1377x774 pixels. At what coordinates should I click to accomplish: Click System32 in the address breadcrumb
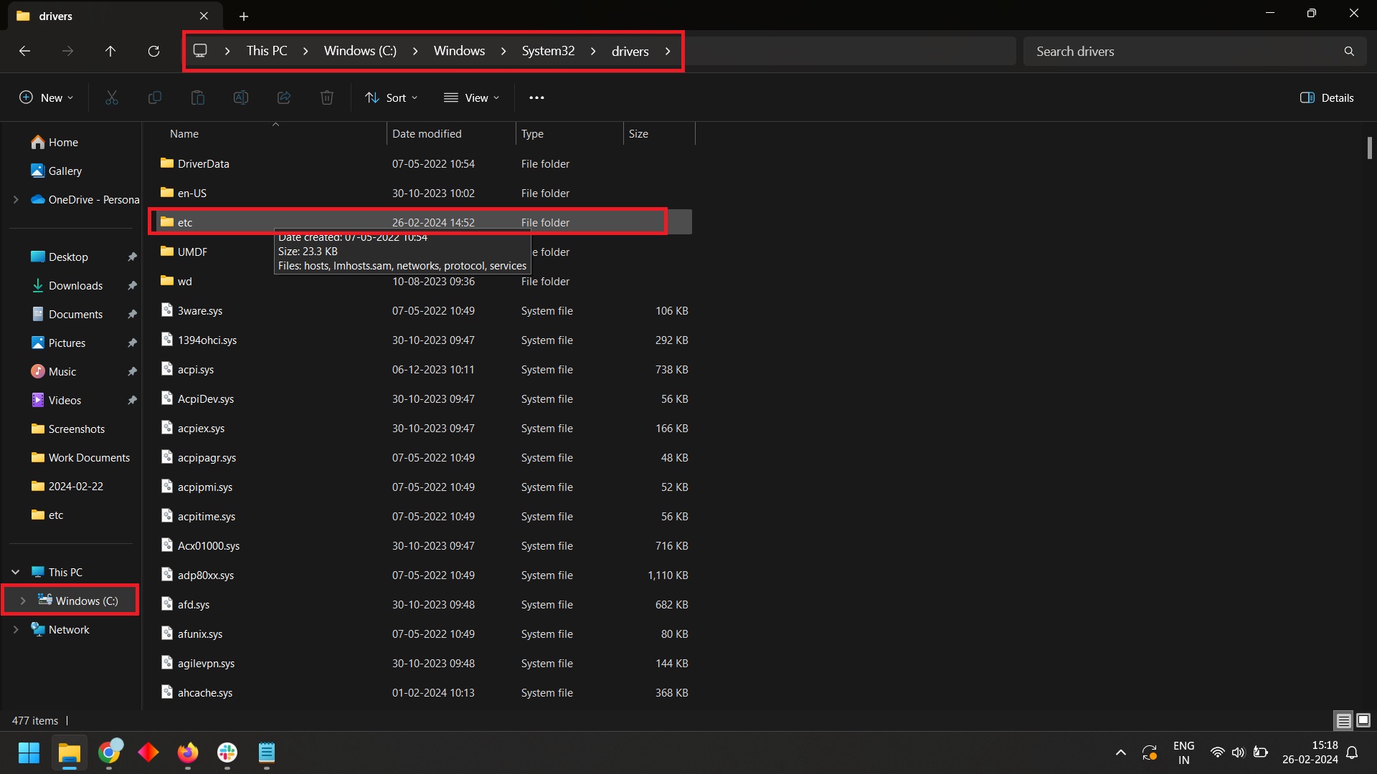pyautogui.click(x=548, y=51)
